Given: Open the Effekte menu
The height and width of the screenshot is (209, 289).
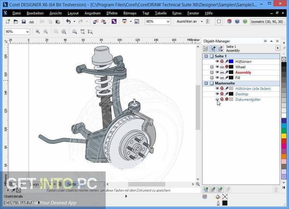Looking at the screenshot, I should pos(112,13).
